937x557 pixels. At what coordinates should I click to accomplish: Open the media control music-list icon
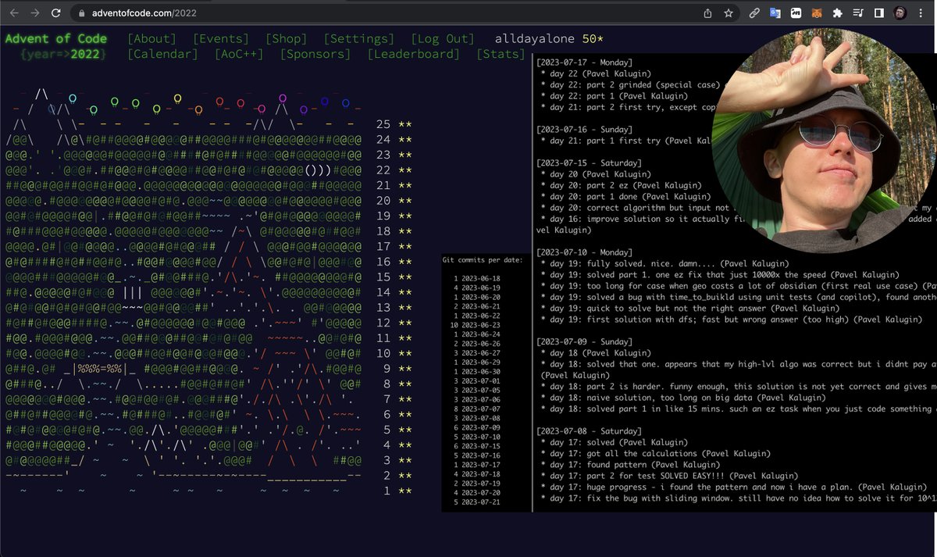point(858,13)
